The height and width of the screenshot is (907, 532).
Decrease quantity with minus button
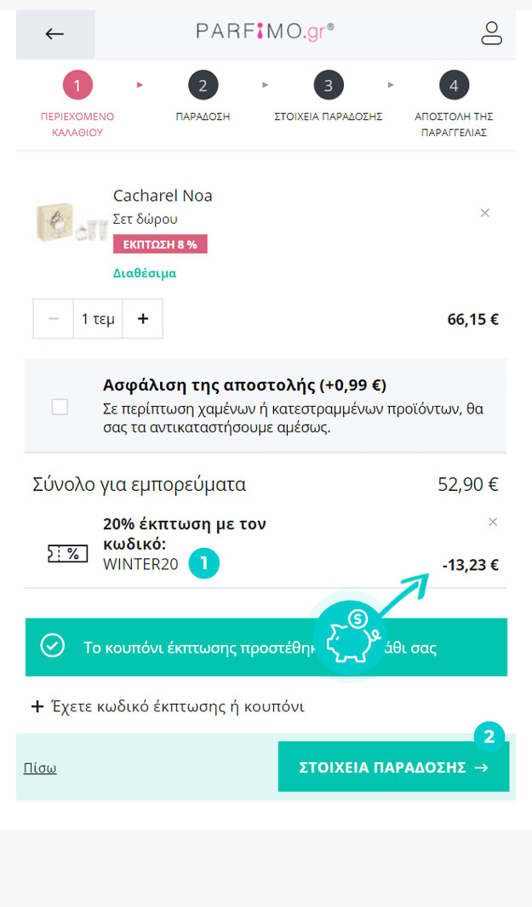tap(54, 318)
